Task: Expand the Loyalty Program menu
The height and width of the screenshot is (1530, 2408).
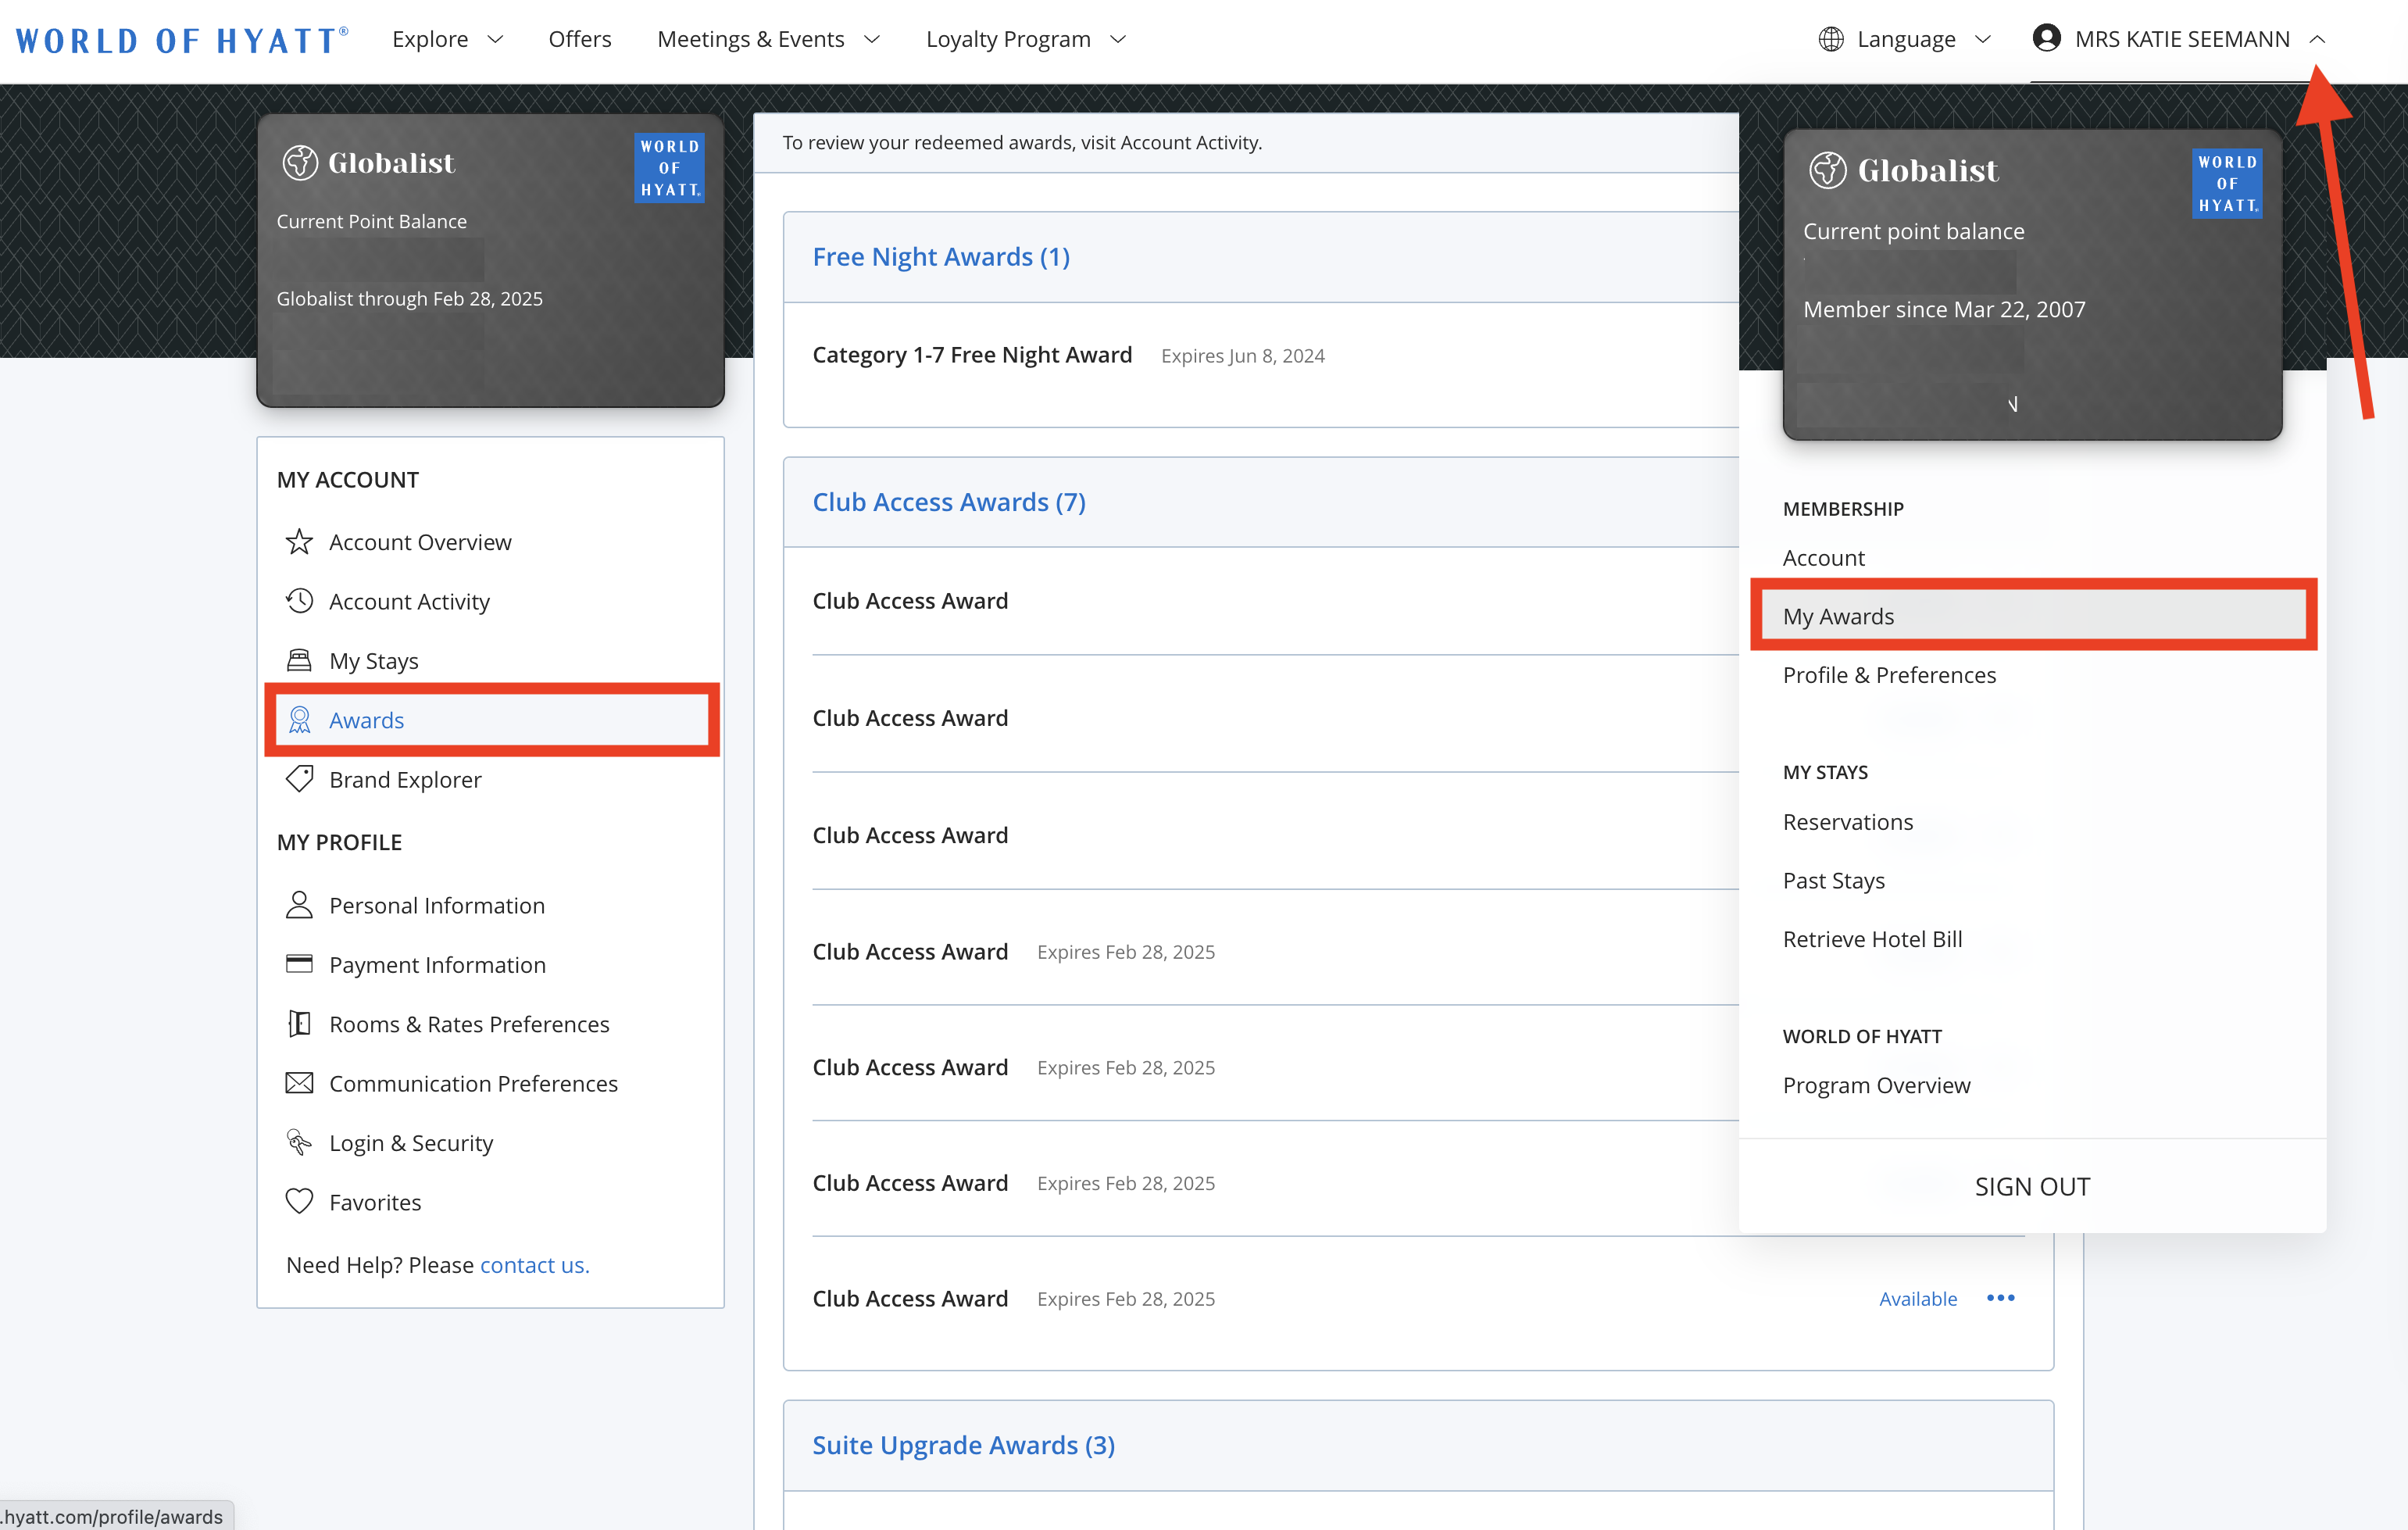Action: coord(1026,39)
